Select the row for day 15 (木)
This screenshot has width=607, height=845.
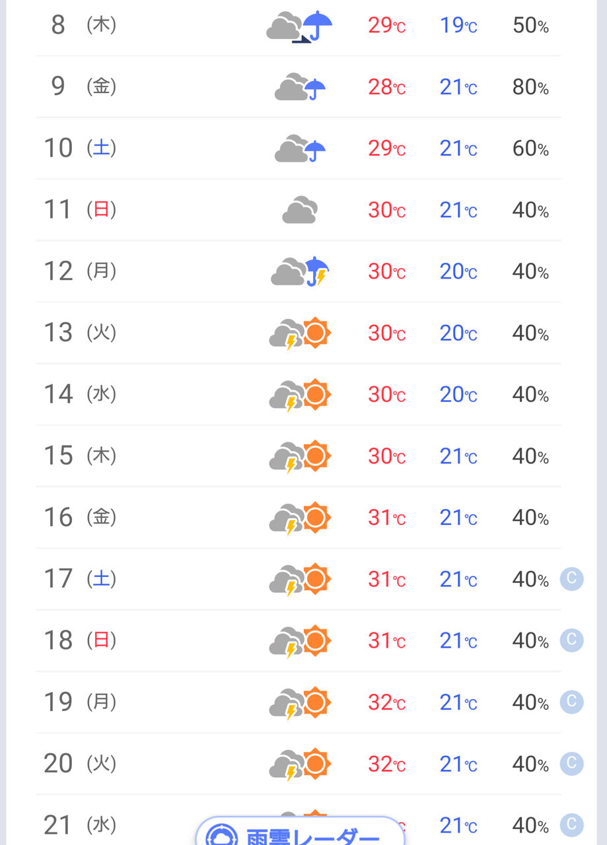[299, 456]
